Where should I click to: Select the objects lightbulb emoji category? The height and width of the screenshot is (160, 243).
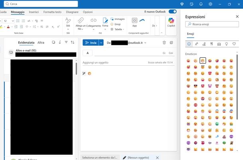tap(226, 44)
